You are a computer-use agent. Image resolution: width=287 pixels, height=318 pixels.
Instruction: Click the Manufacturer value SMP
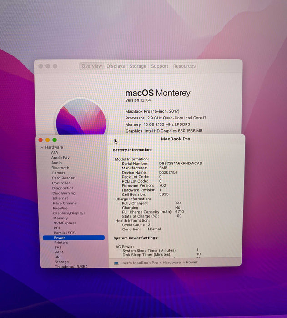[163, 168]
